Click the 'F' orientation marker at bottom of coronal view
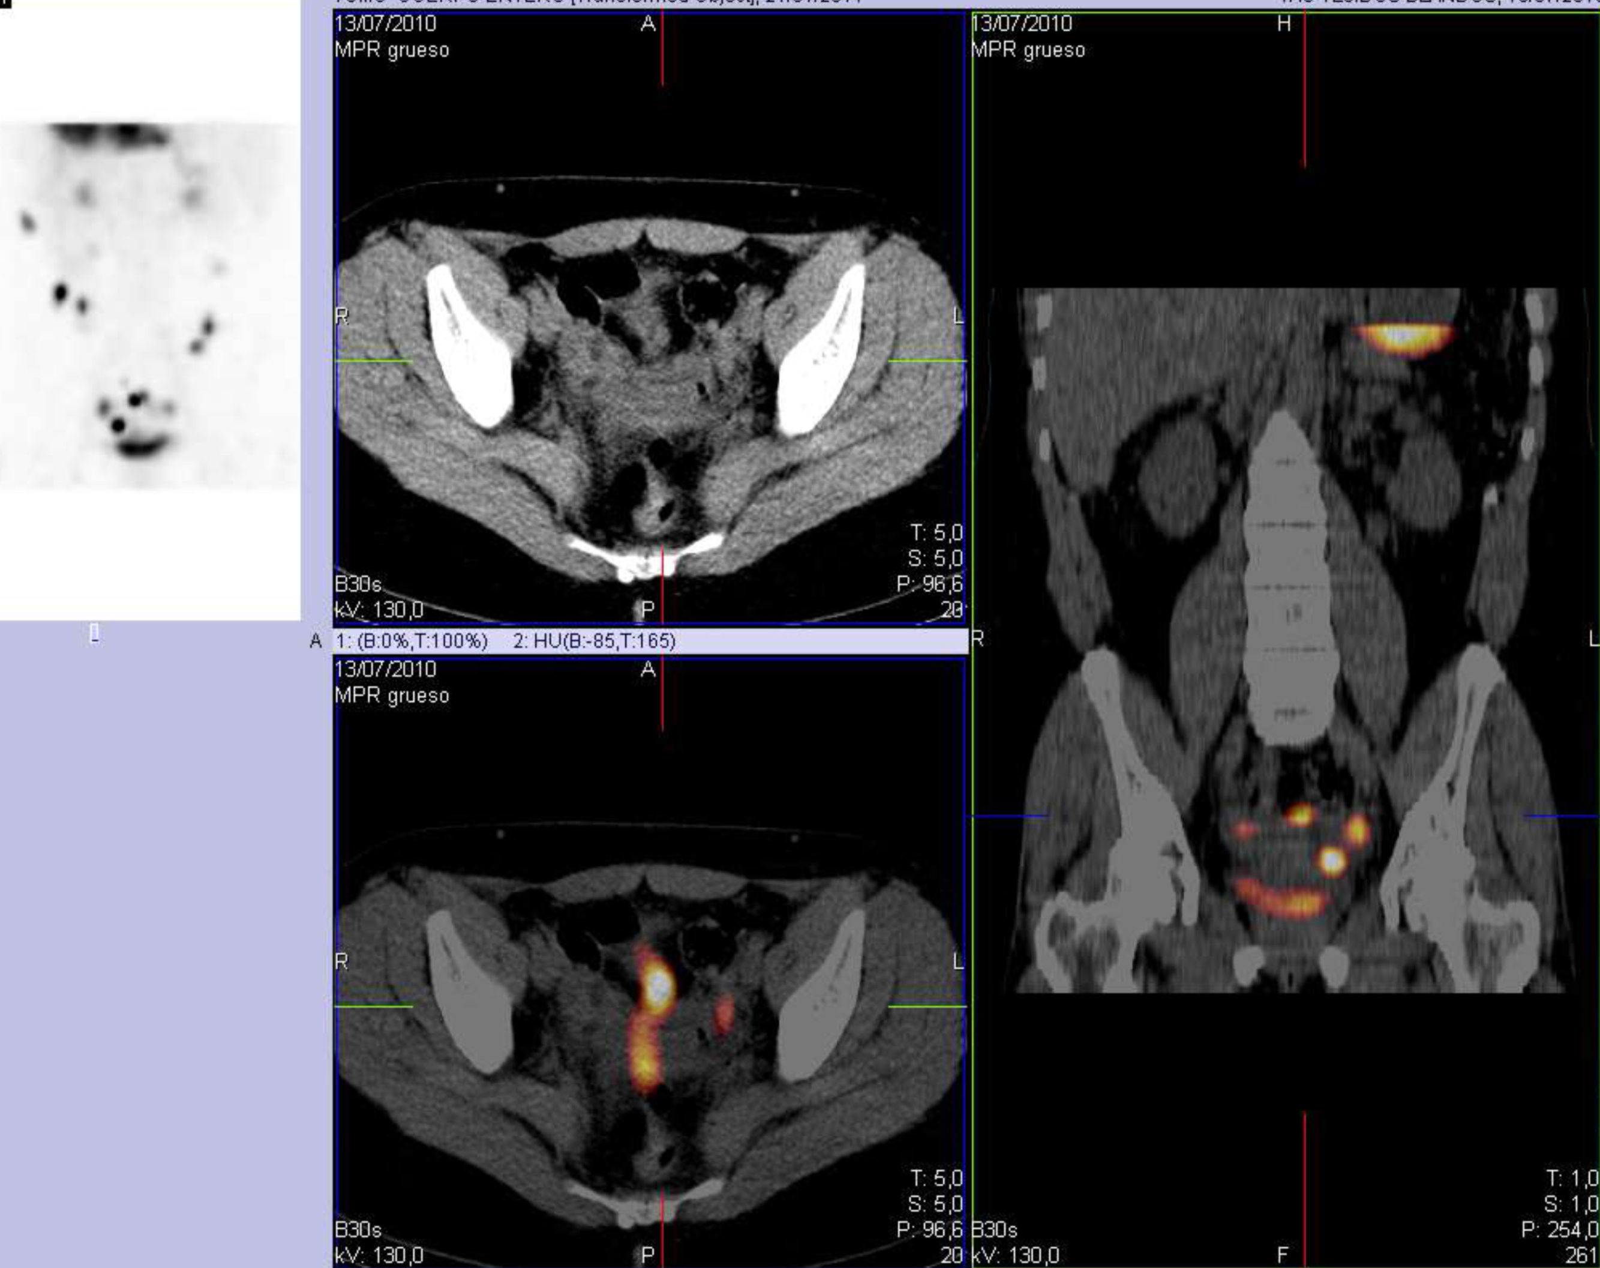 click(1284, 1255)
